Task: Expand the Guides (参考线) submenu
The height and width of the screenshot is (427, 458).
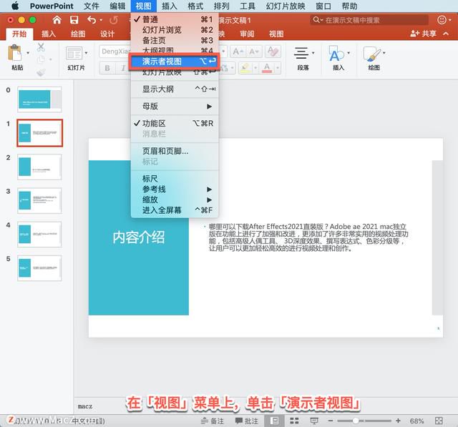Action: (175, 189)
